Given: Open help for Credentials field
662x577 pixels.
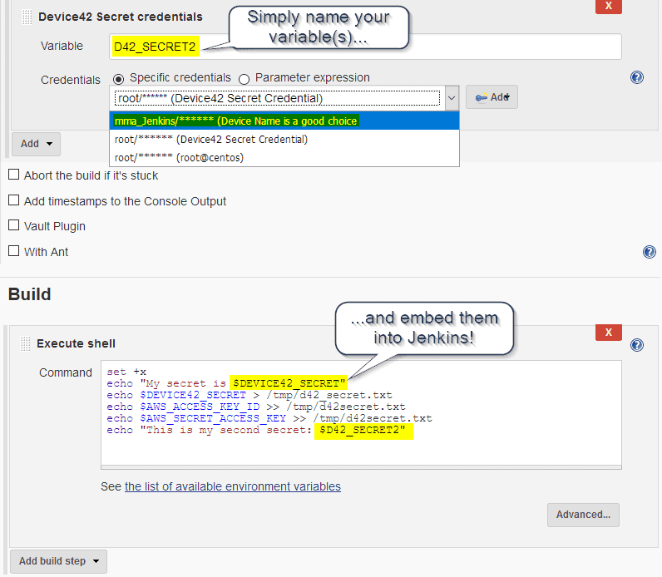Looking at the screenshot, I should point(637,77).
